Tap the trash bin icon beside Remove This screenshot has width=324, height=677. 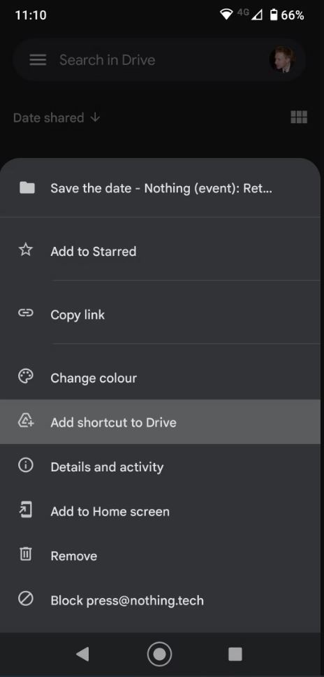coord(26,555)
